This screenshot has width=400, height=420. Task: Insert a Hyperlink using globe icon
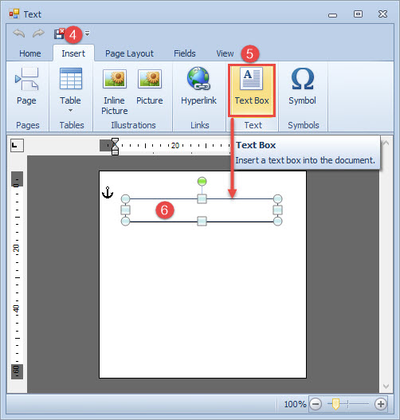(x=198, y=78)
